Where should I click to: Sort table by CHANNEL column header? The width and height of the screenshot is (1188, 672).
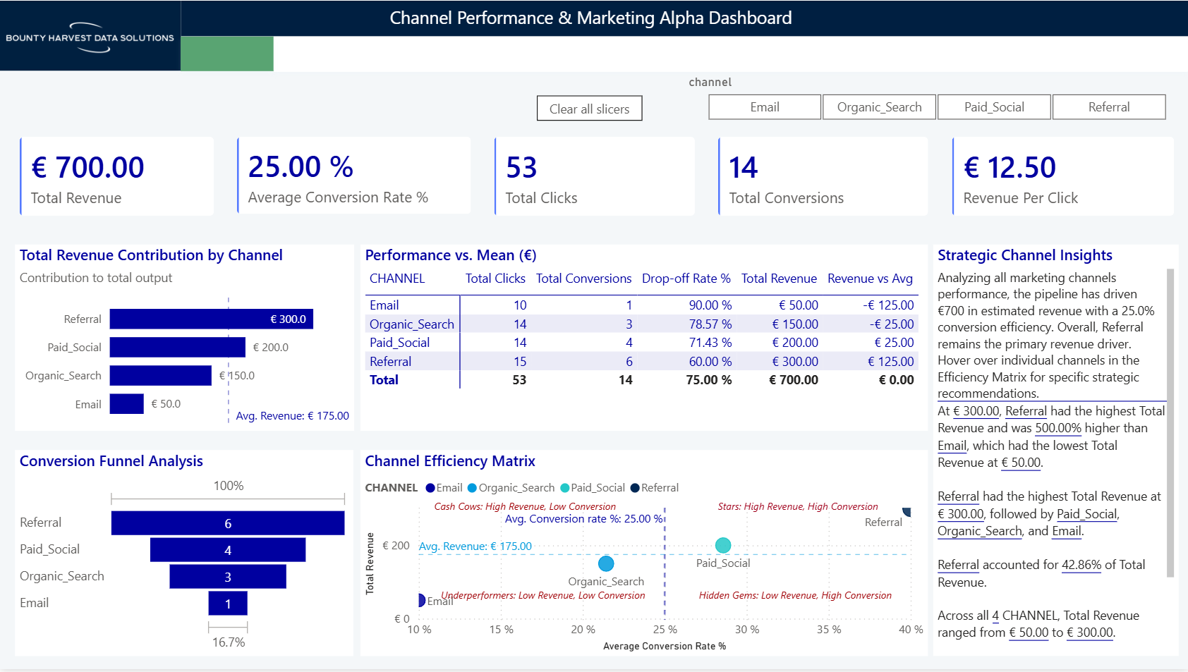[397, 279]
